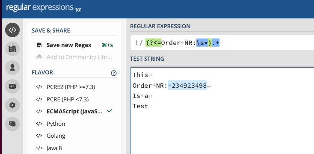Click inside the regular expression input field

(222, 43)
